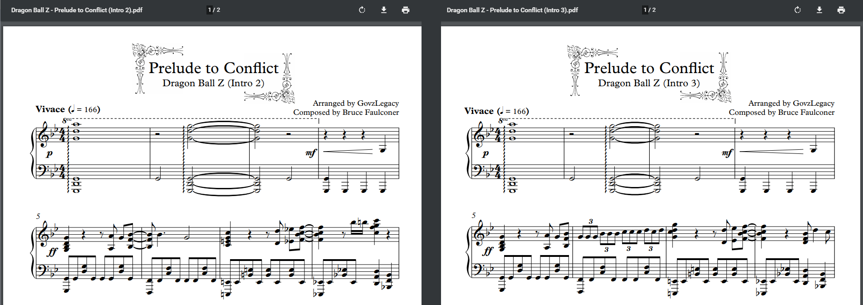Click the Intro 2 PDF filename title
The height and width of the screenshot is (305, 863).
click(77, 10)
